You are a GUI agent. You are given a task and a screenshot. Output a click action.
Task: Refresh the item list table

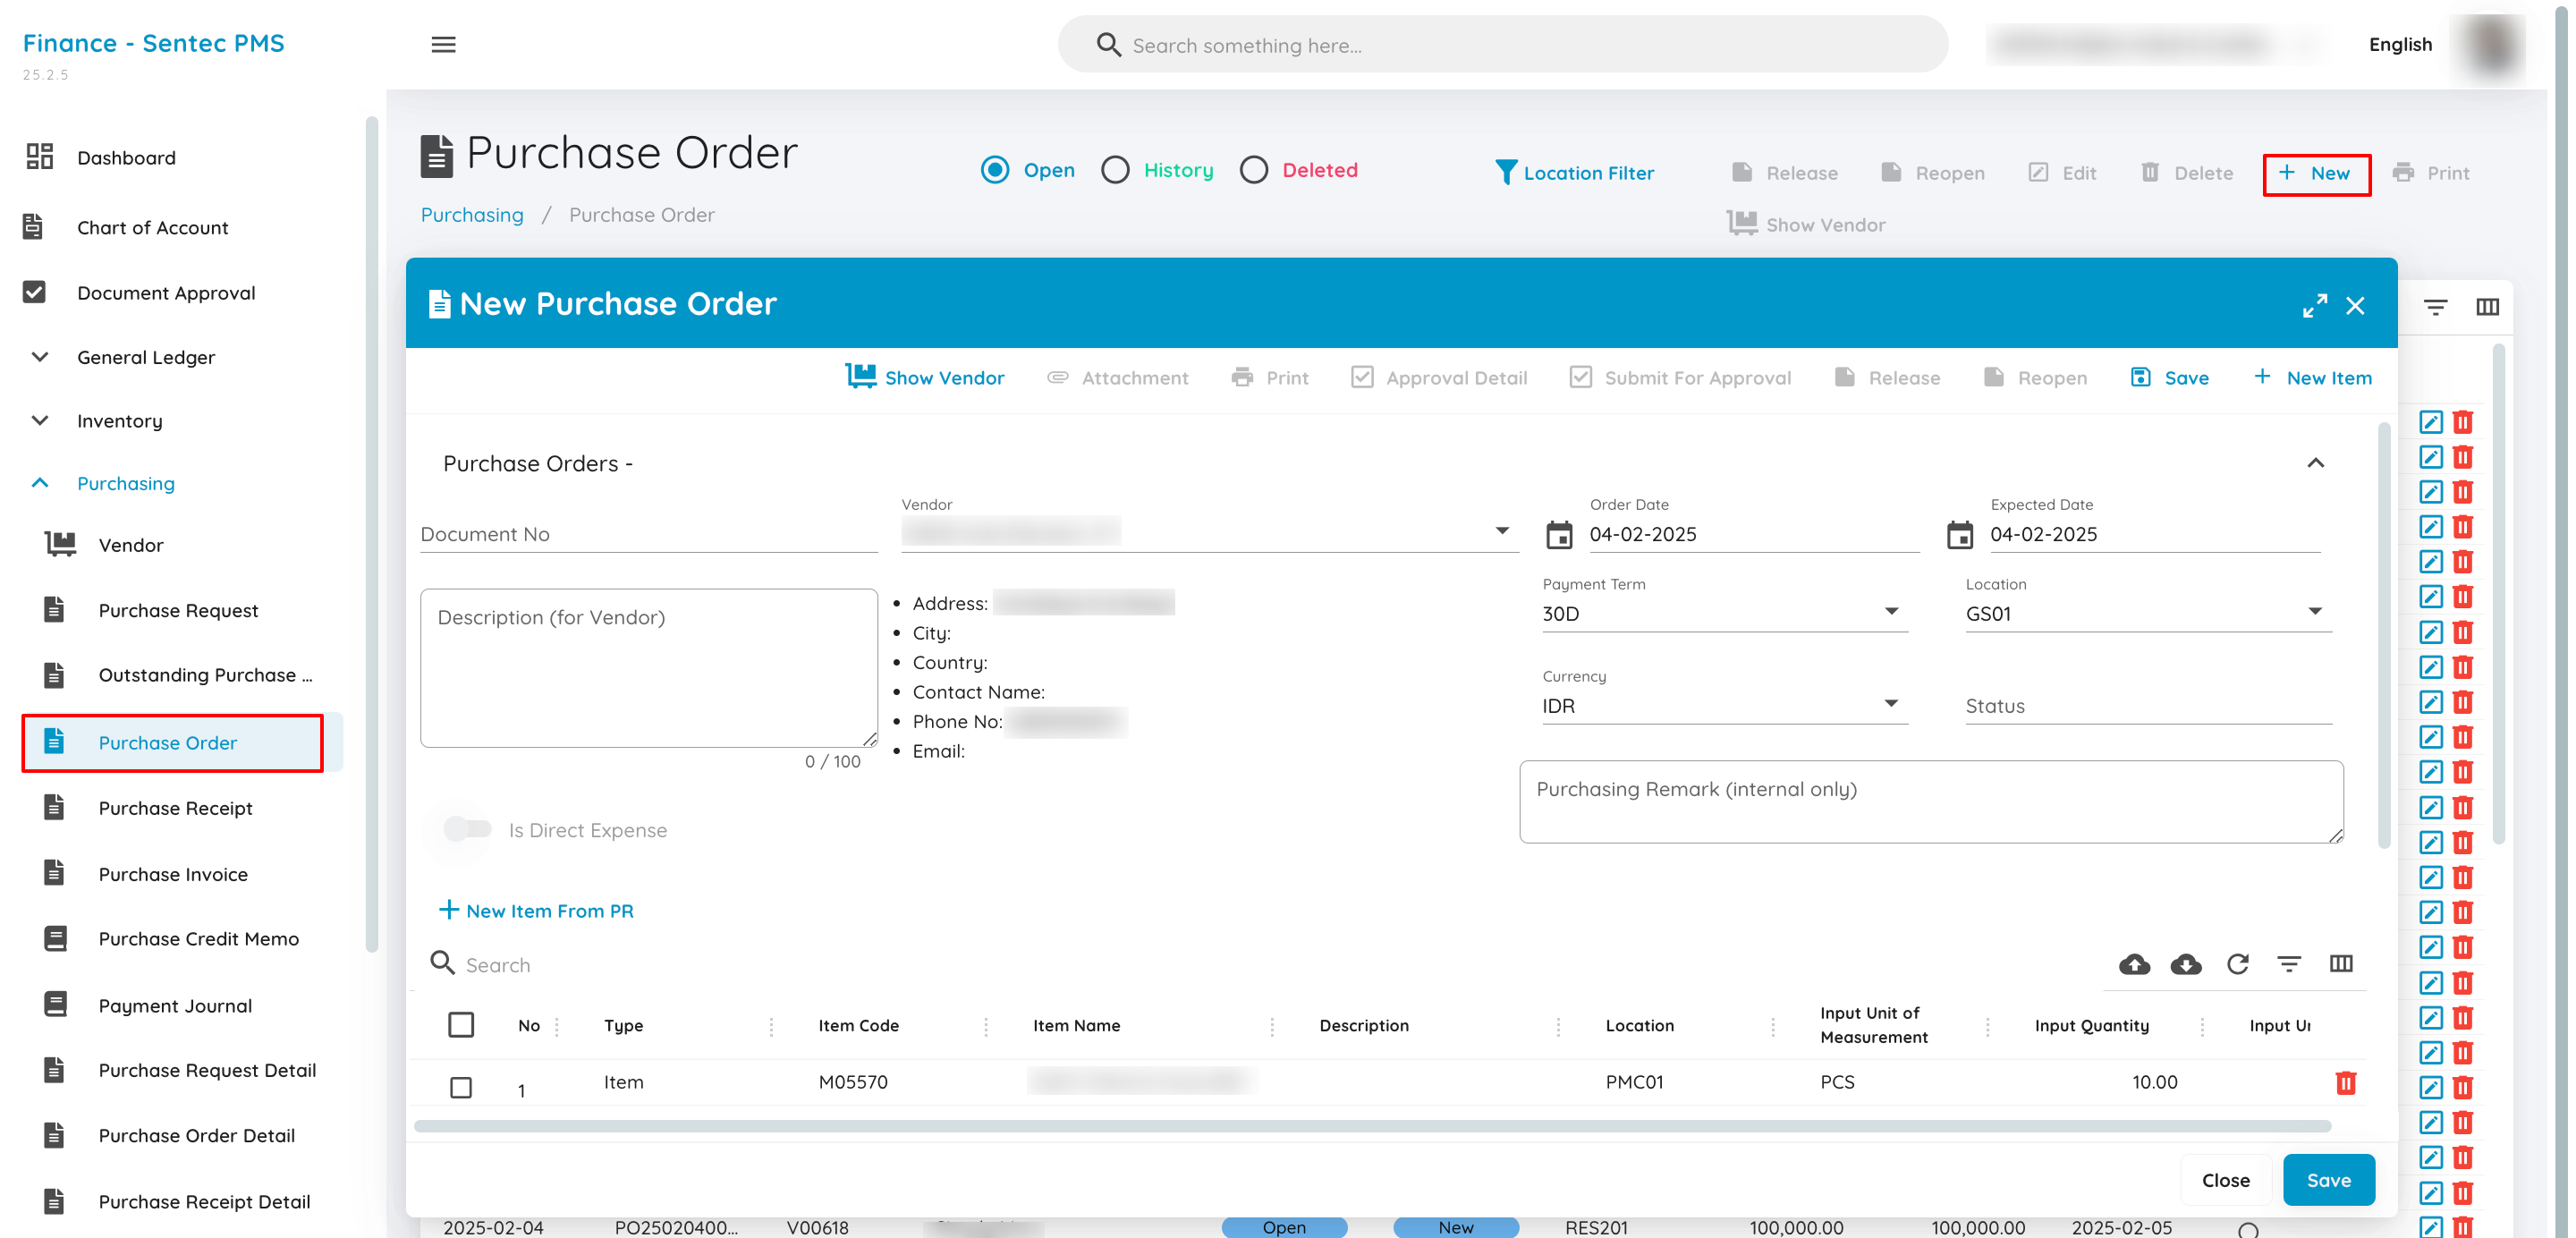(2238, 964)
